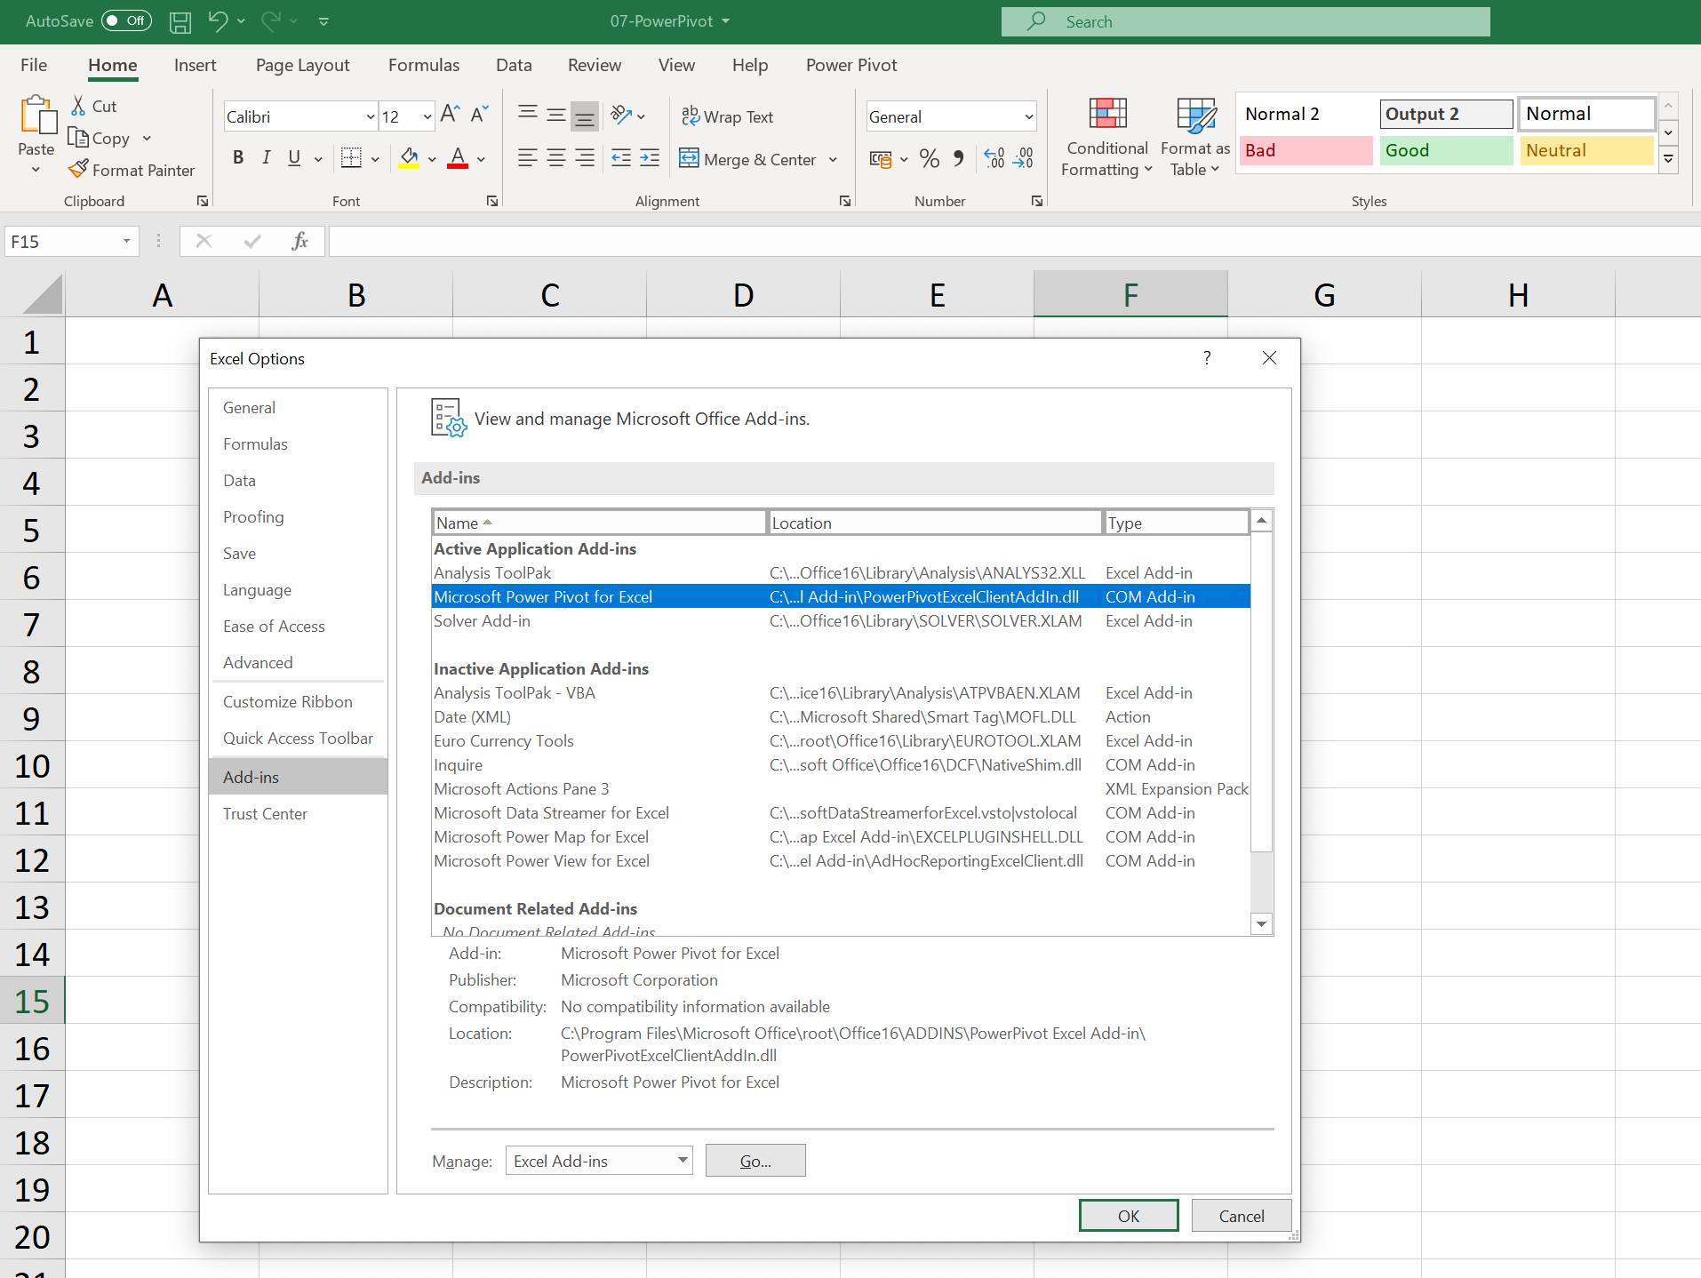
Task: Click the Orientation angle text icon
Action: tap(621, 116)
